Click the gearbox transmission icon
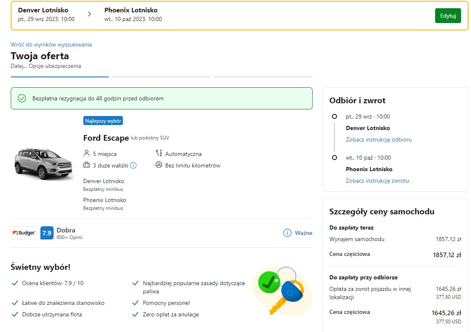This screenshot has height=332, width=471. 159,153
